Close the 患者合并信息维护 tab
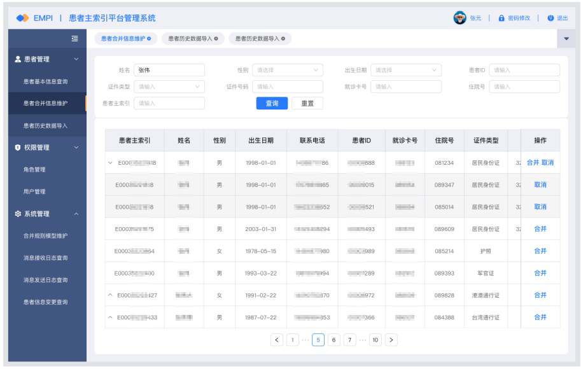Image resolution: width=583 pixels, height=369 pixels. pos(149,39)
